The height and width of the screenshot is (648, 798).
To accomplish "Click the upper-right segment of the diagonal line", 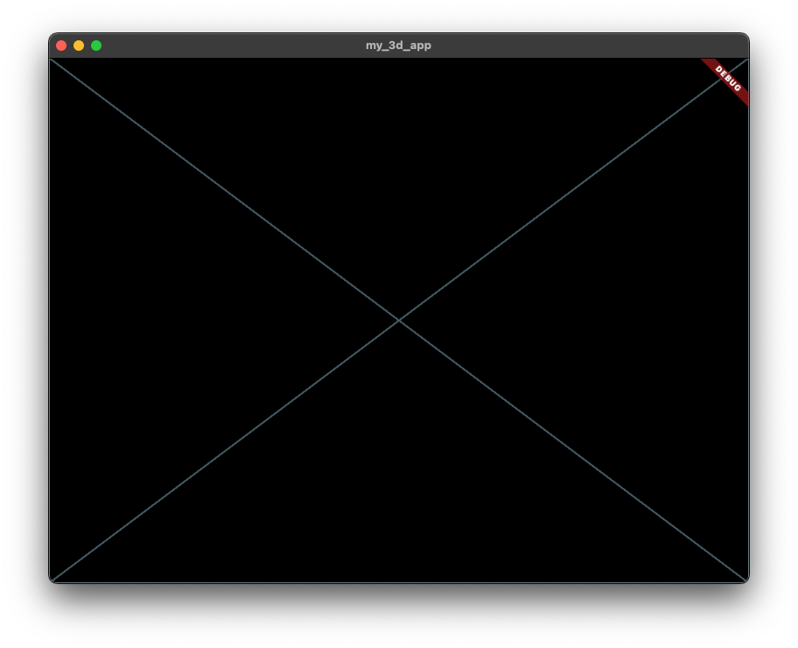I will tap(574, 190).
